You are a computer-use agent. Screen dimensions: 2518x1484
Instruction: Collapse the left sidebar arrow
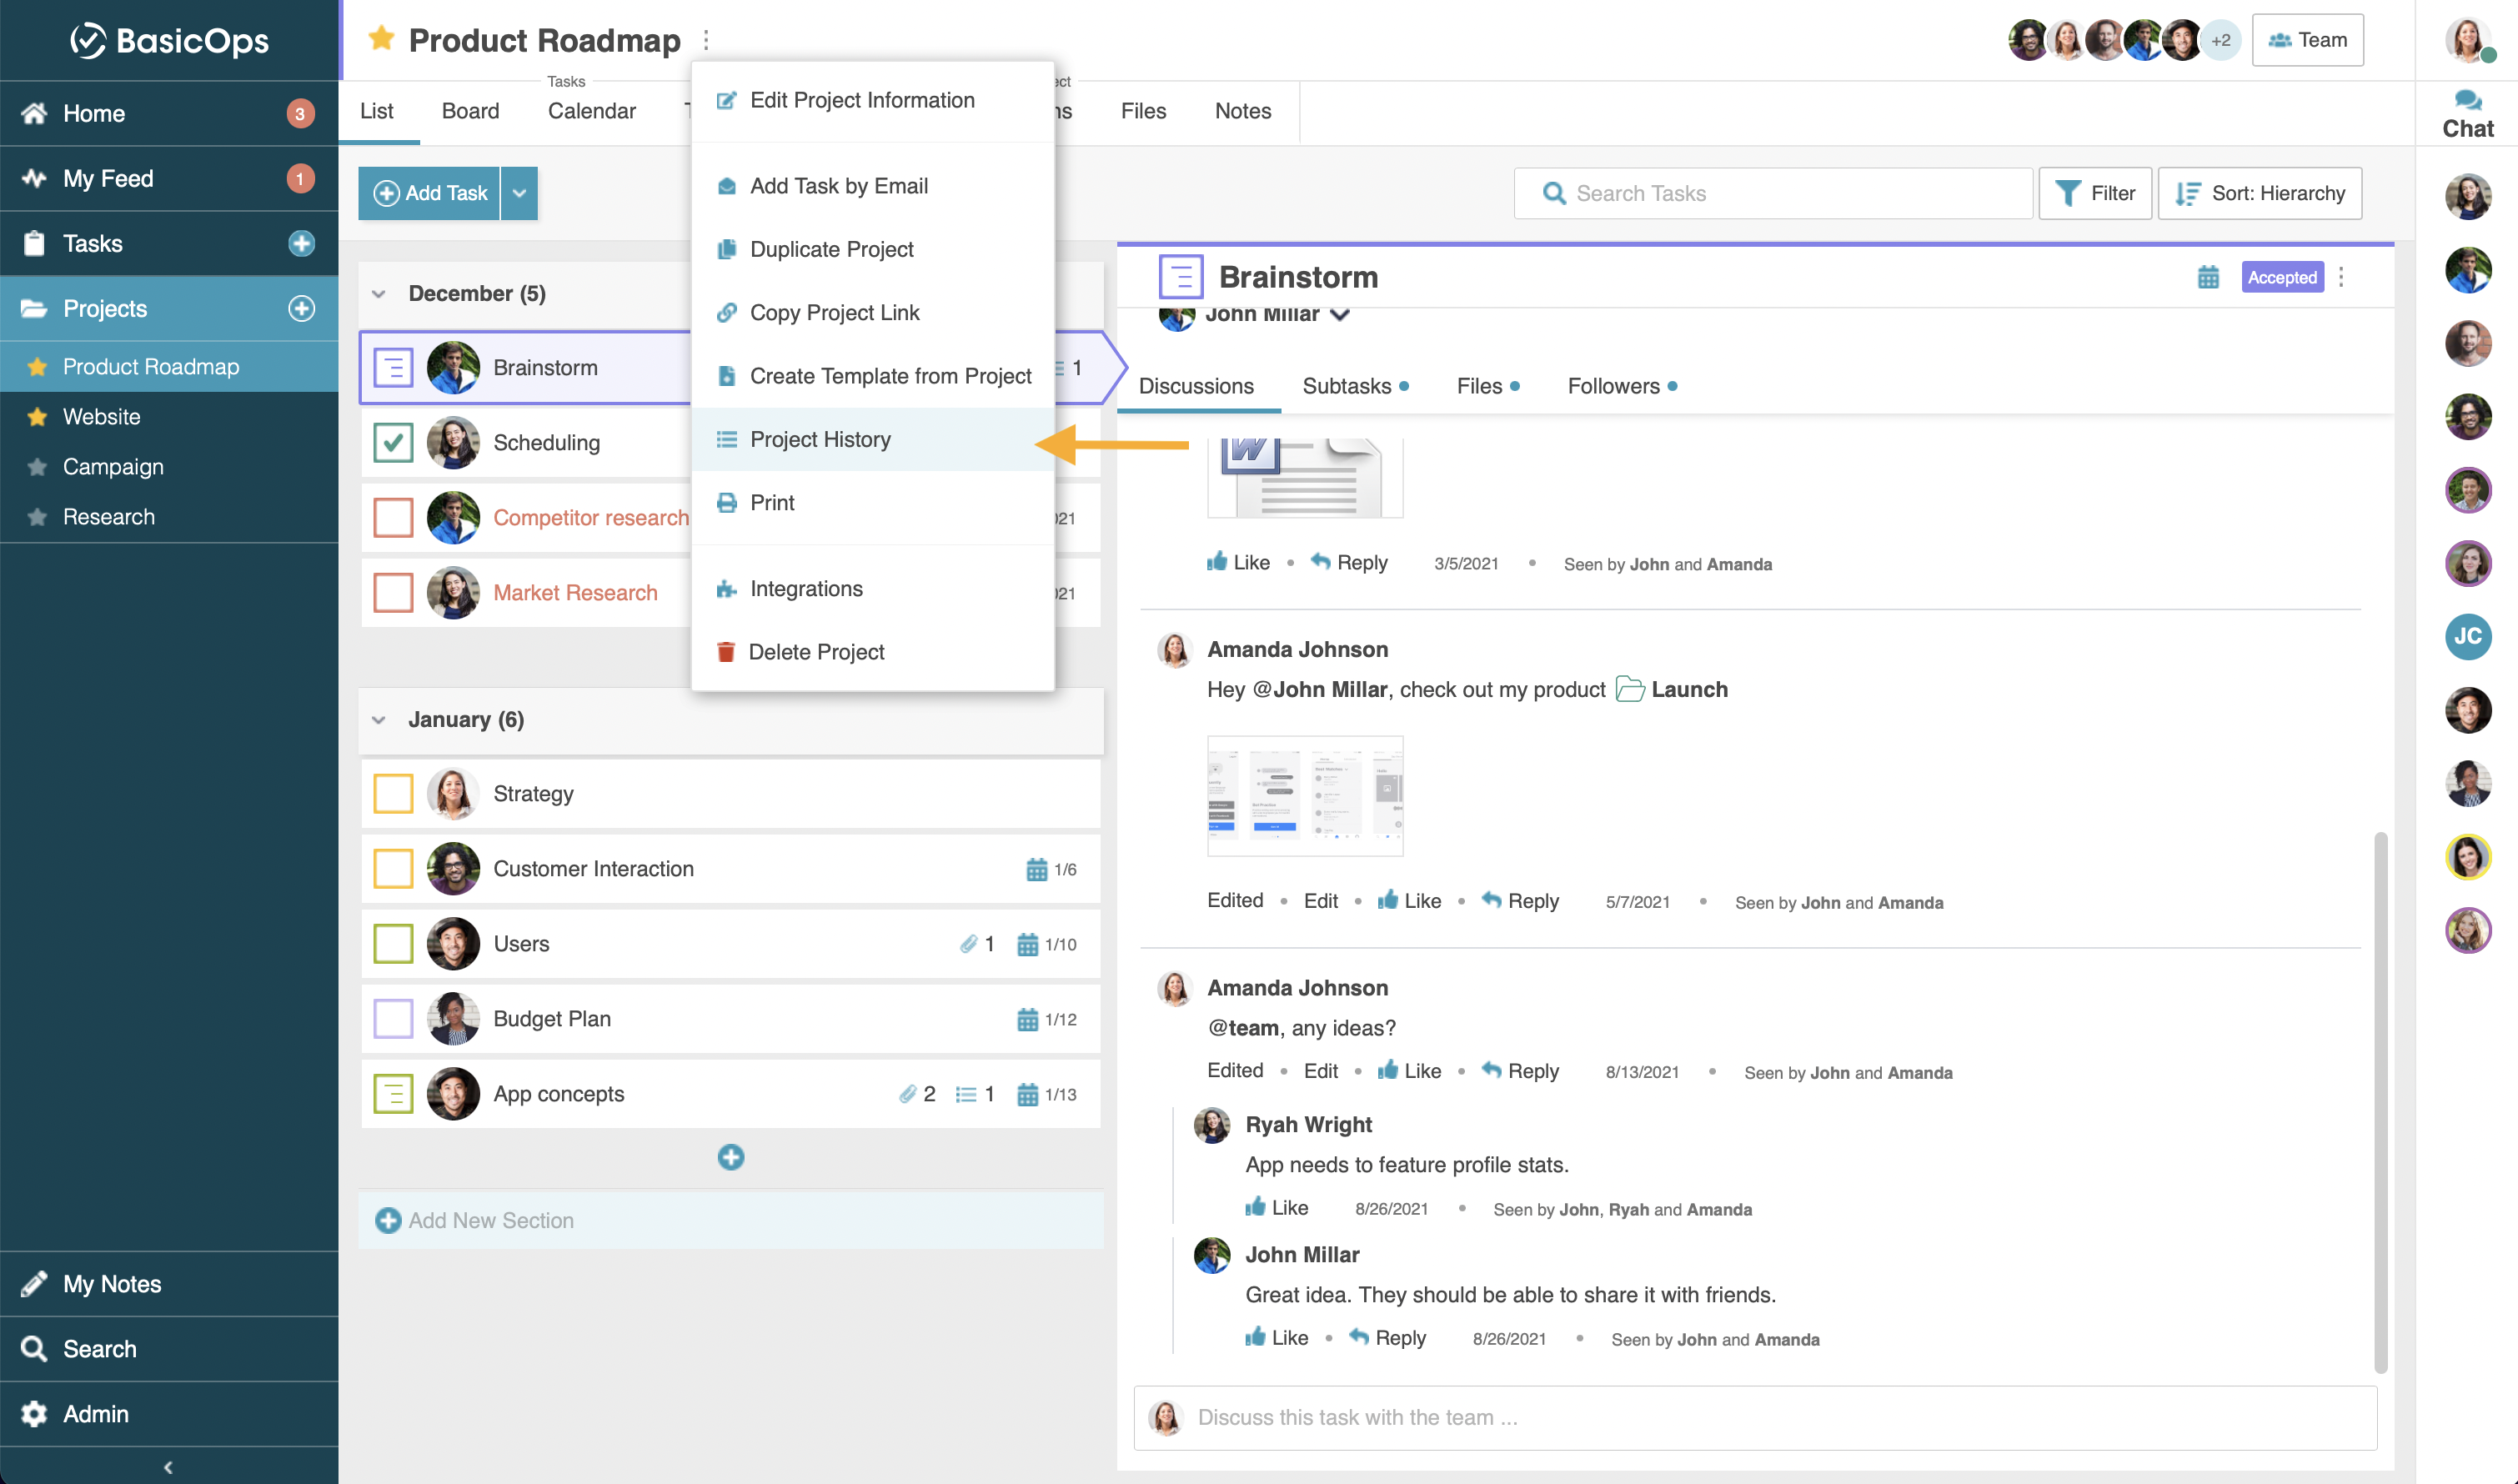[x=168, y=1466]
